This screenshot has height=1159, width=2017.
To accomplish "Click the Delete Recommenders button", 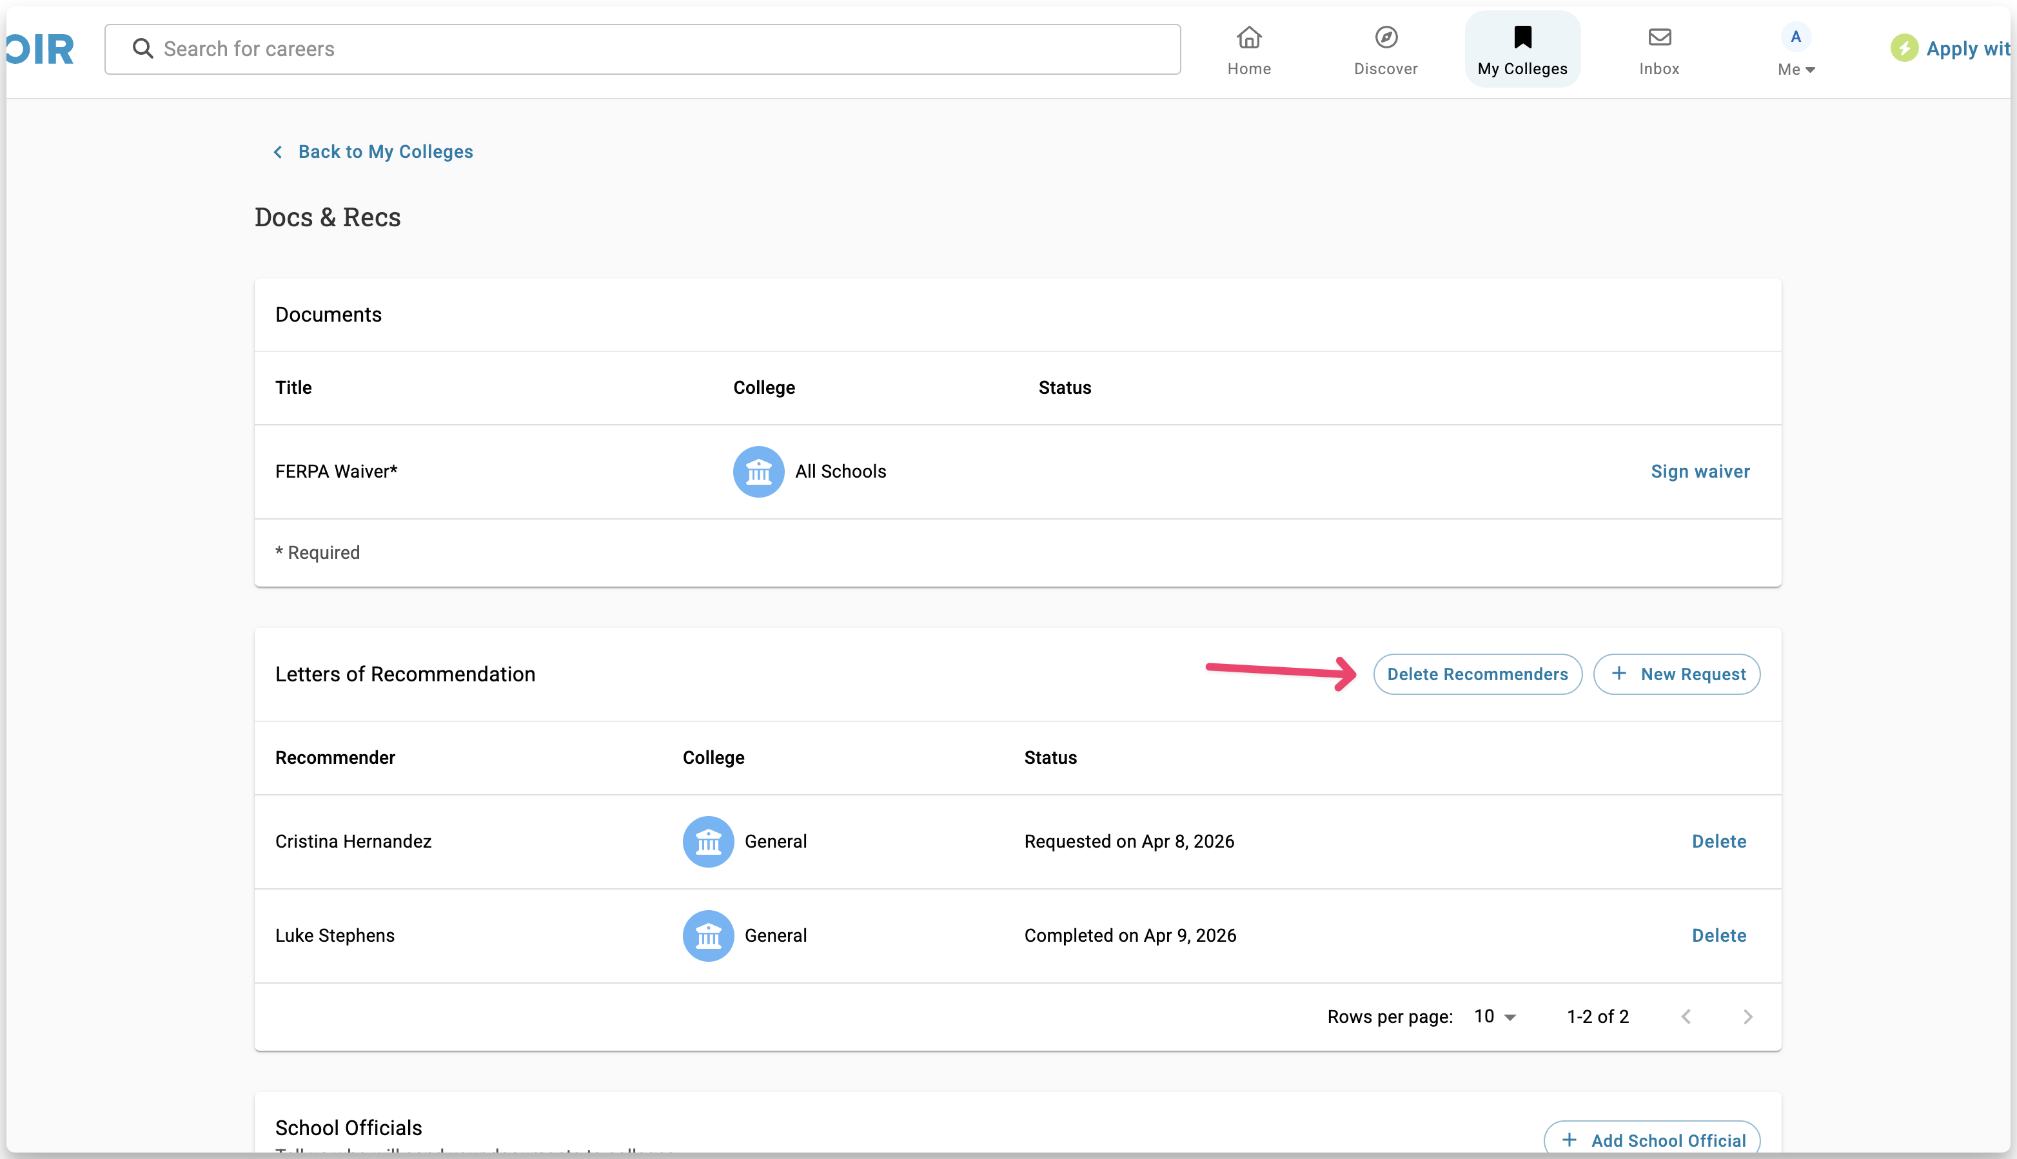I will click(x=1477, y=674).
